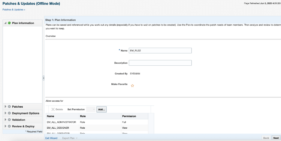The width and height of the screenshot is (281, 141).
Task: Click the green checkmark beside Plan Information
Action: 9,23
